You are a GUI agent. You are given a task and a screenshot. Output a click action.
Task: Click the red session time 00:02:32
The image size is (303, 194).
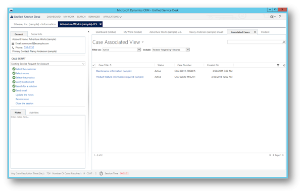[x=124, y=173]
